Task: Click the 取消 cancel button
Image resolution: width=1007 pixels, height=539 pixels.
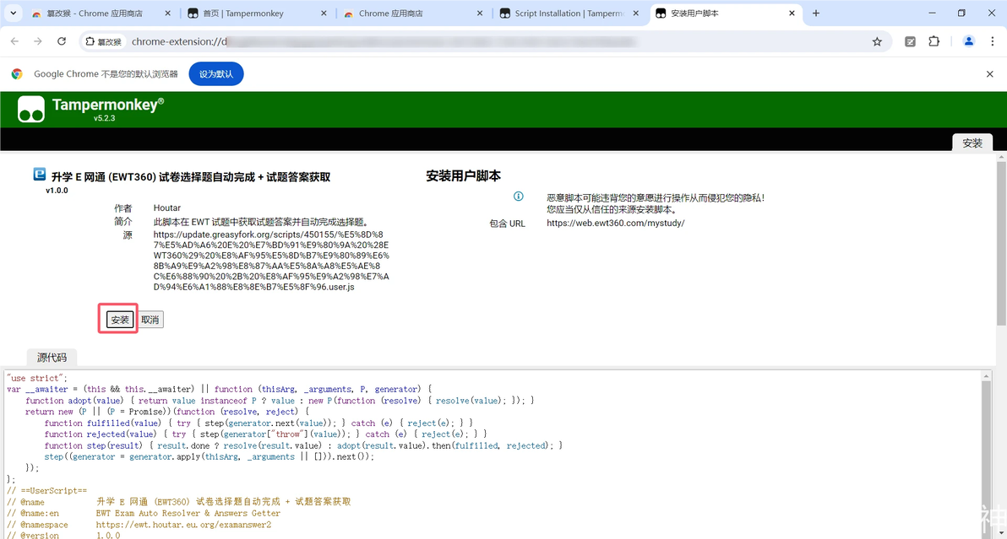Action: pyautogui.click(x=150, y=320)
